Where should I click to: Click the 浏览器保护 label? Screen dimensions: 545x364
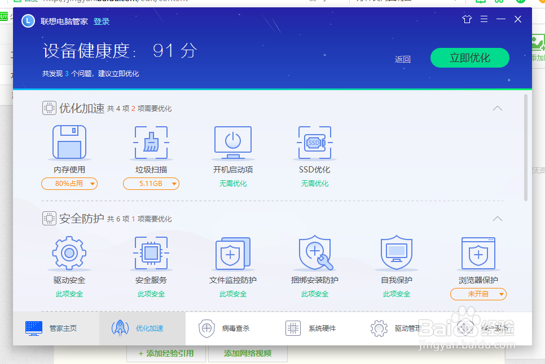pyautogui.click(x=478, y=280)
